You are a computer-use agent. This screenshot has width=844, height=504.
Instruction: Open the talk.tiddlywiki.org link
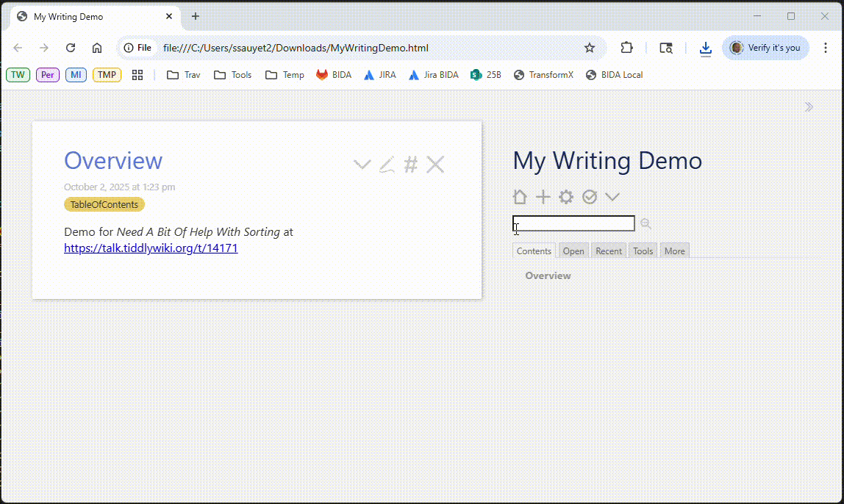pyautogui.click(x=151, y=248)
